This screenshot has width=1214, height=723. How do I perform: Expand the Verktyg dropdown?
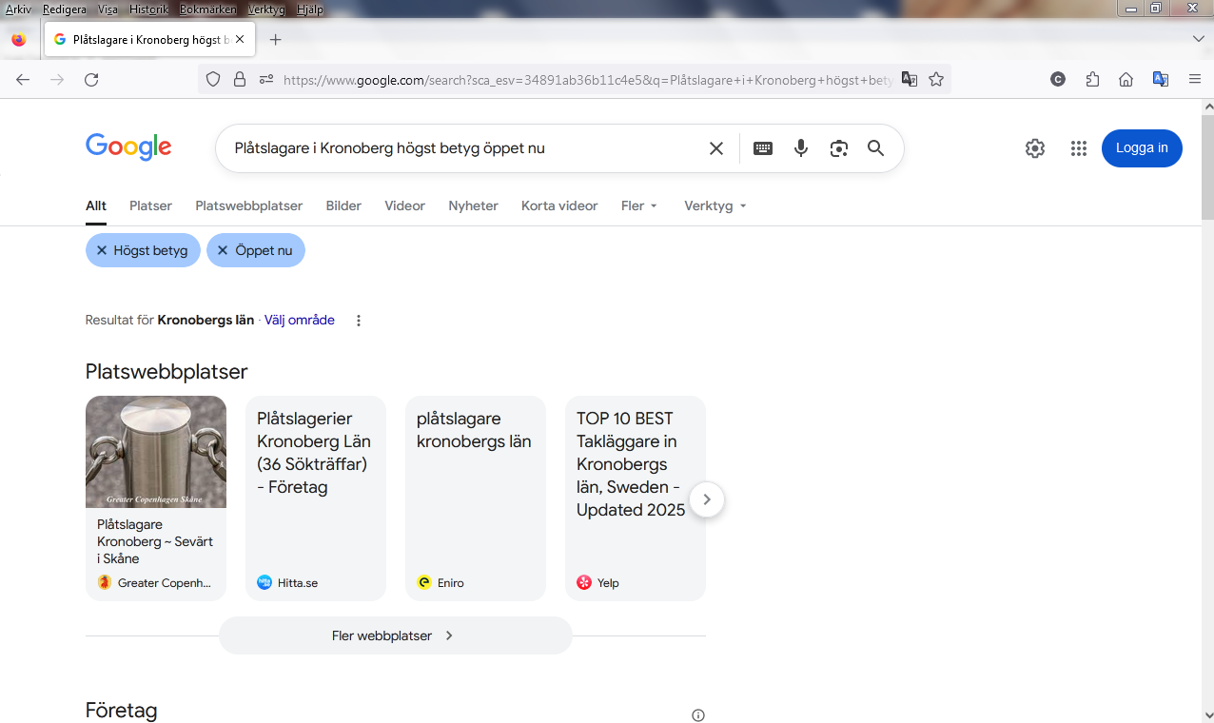point(715,205)
